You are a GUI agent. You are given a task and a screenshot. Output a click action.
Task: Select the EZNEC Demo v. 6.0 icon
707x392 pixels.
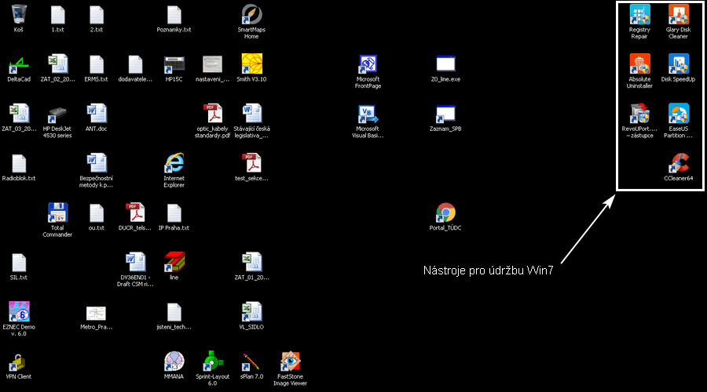point(19,311)
